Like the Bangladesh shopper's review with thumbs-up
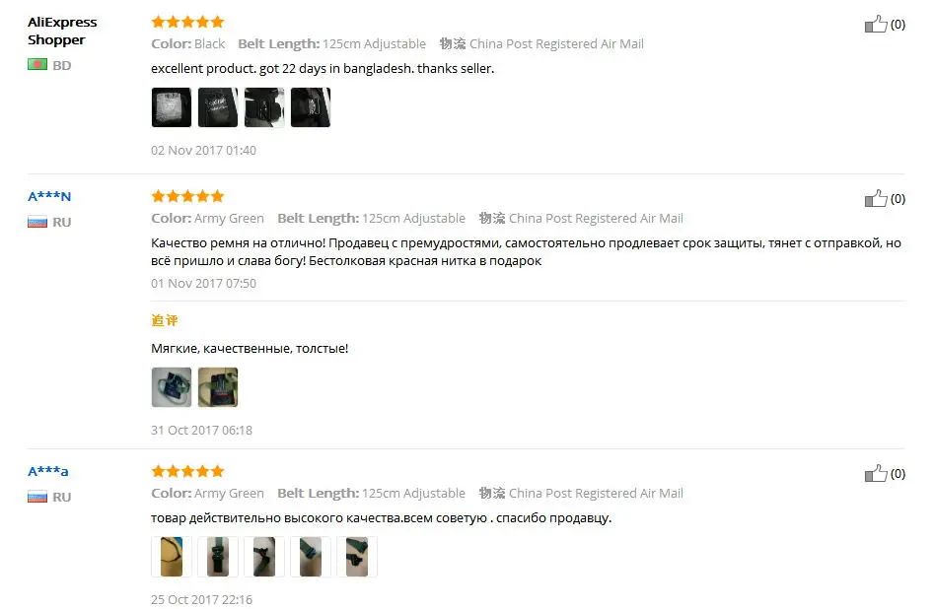 [x=876, y=24]
